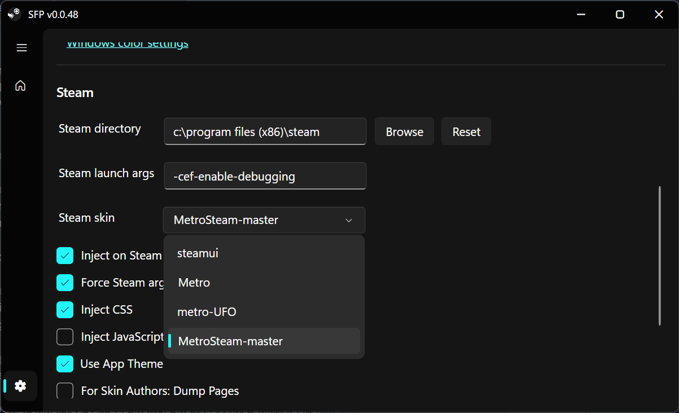Click the SFP app logo icon
679x413 pixels.
coord(15,14)
